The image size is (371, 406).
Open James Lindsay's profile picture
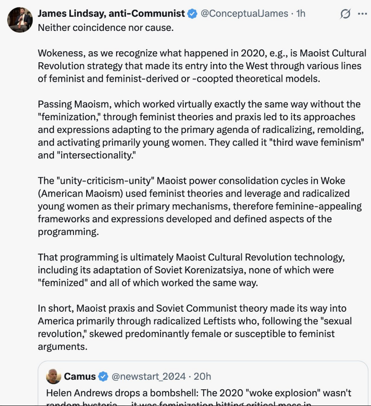(20, 19)
